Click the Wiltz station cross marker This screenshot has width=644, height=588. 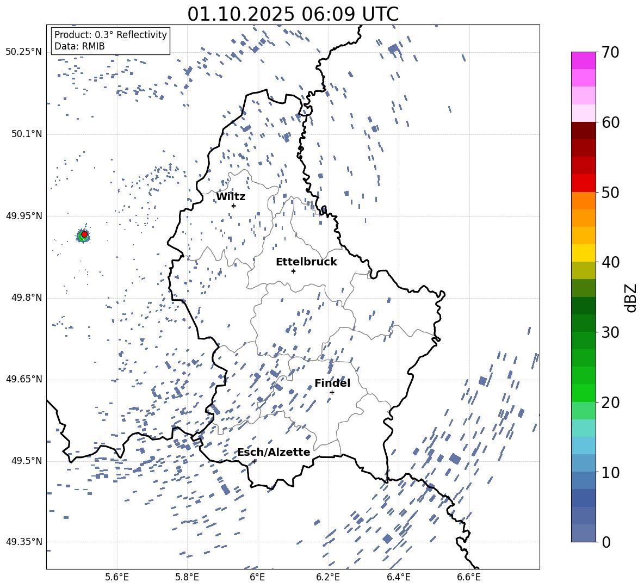[x=234, y=206]
